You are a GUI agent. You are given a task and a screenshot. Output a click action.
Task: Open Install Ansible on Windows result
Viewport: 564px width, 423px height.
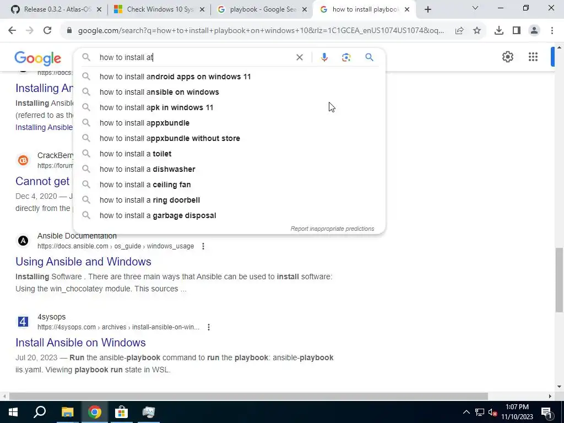tap(80, 343)
